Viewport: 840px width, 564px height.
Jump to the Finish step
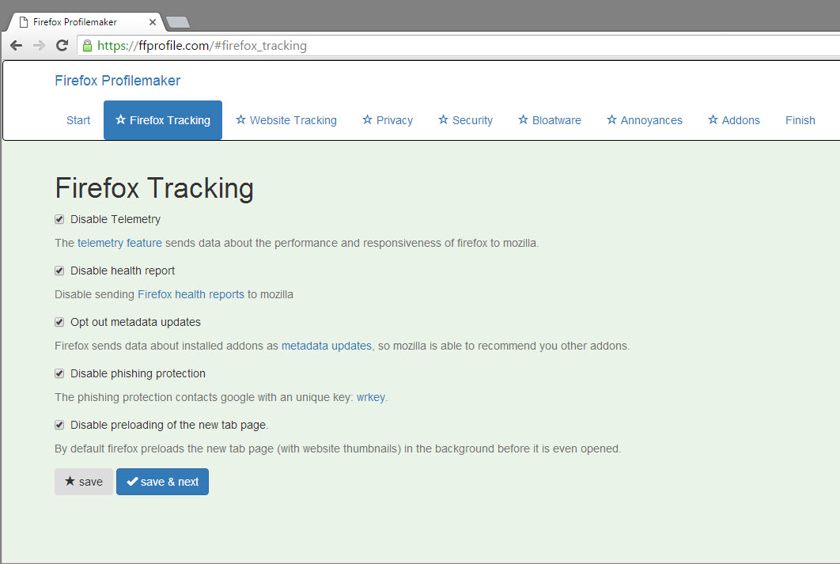pyautogui.click(x=800, y=120)
